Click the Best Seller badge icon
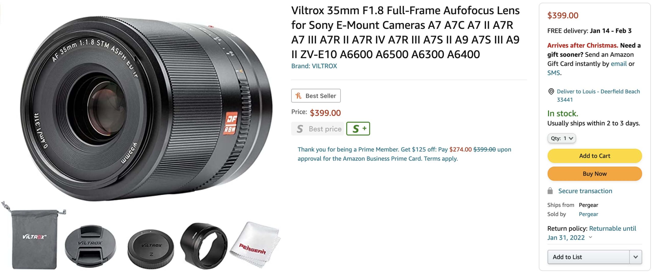 (298, 96)
